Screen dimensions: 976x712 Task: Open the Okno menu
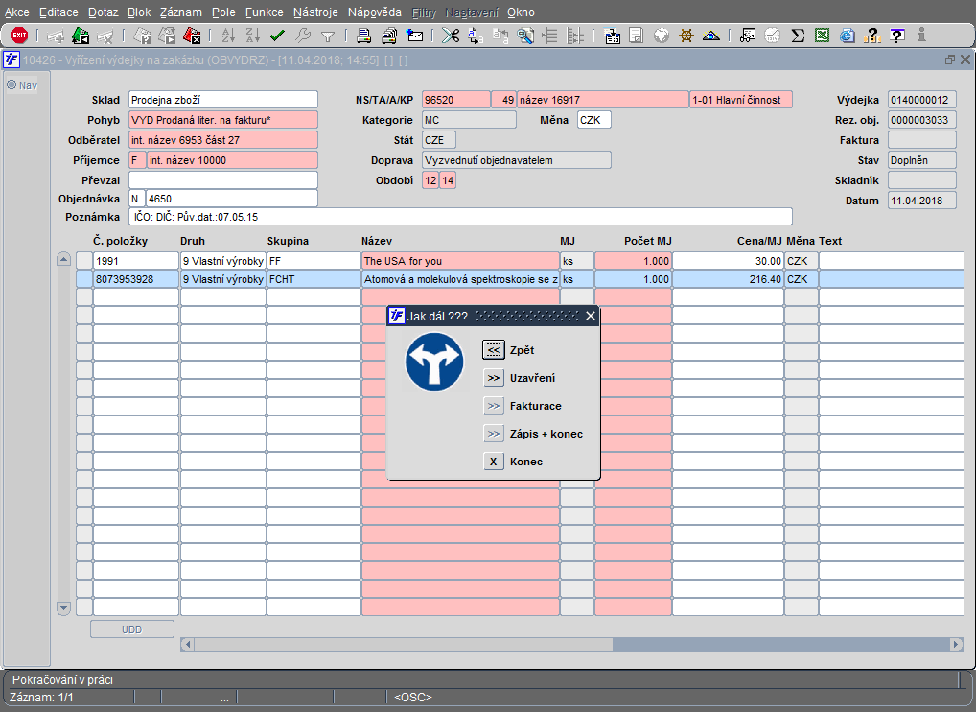(x=521, y=12)
